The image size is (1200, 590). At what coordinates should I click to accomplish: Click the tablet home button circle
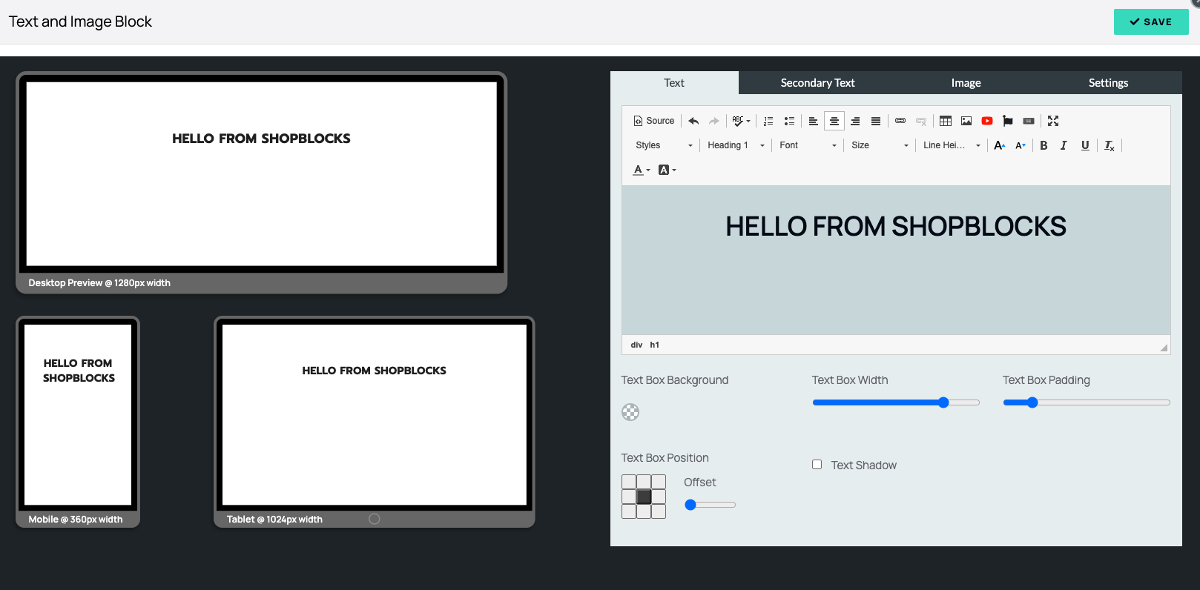(x=374, y=519)
